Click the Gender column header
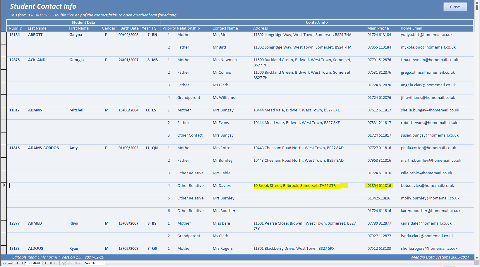Viewport: 480px width, 267px height. (109, 28)
